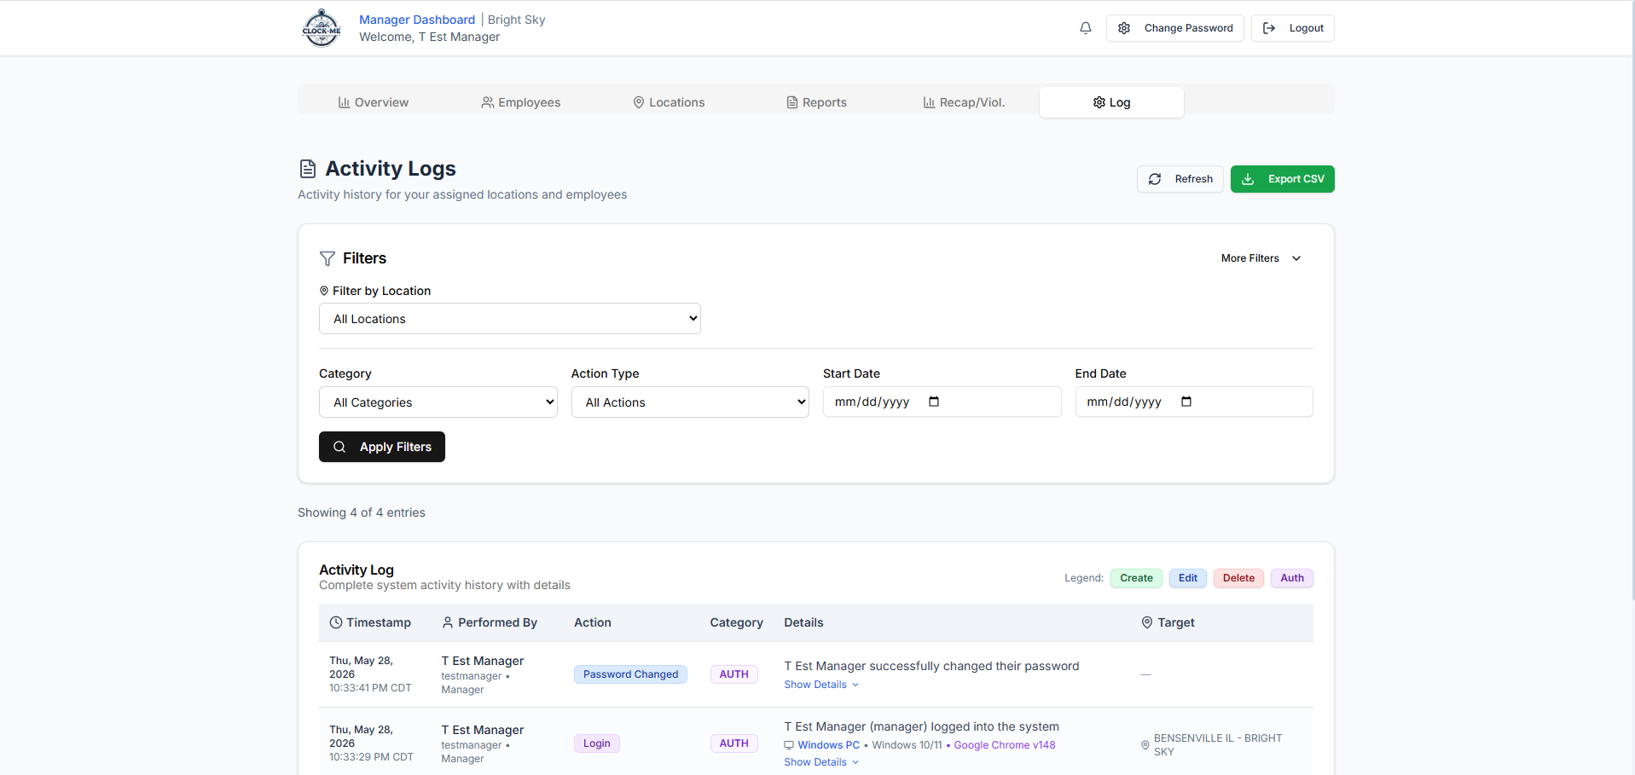This screenshot has height=775, width=1635.
Task: Refresh the activity logs
Action: [1180, 179]
